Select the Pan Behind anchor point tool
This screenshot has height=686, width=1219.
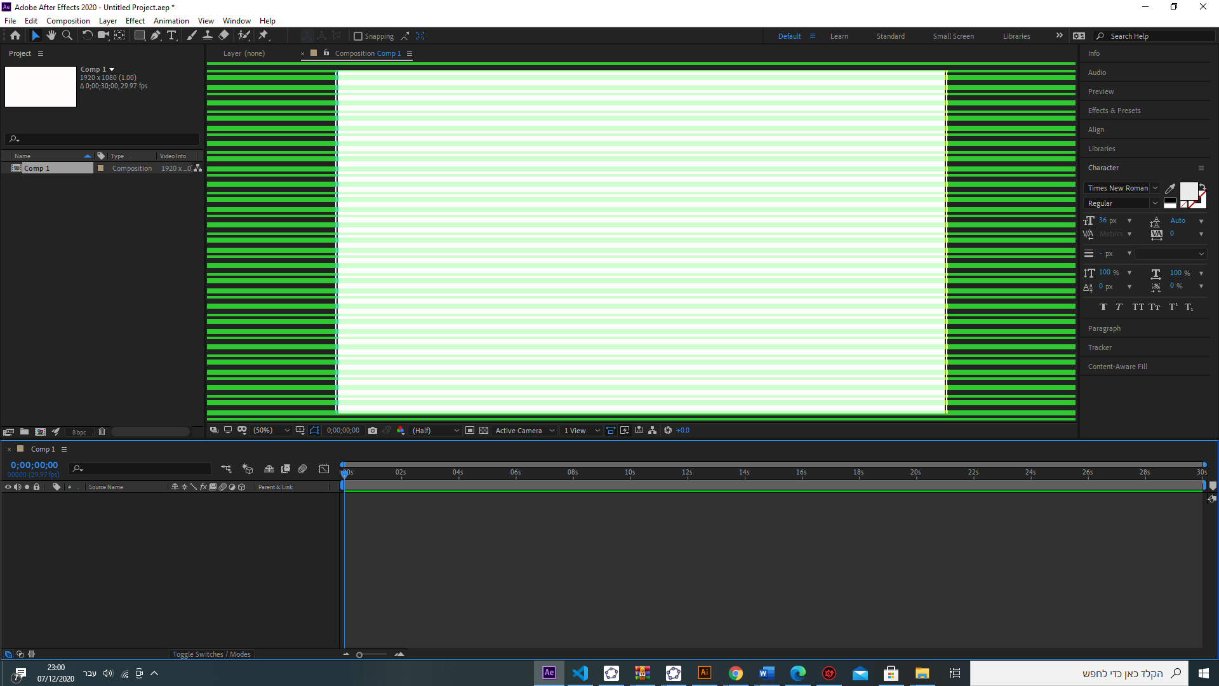pyautogui.click(x=119, y=36)
